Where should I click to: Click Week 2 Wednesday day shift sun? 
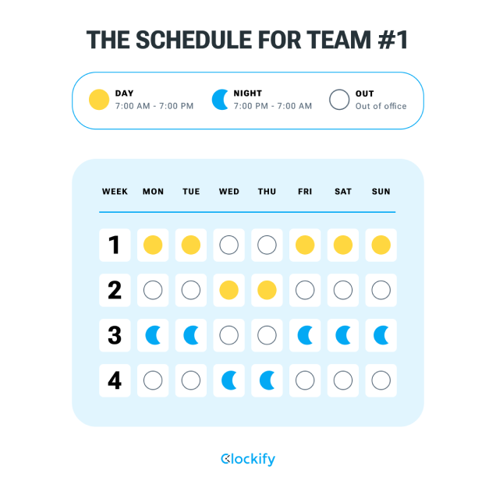pos(229,290)
